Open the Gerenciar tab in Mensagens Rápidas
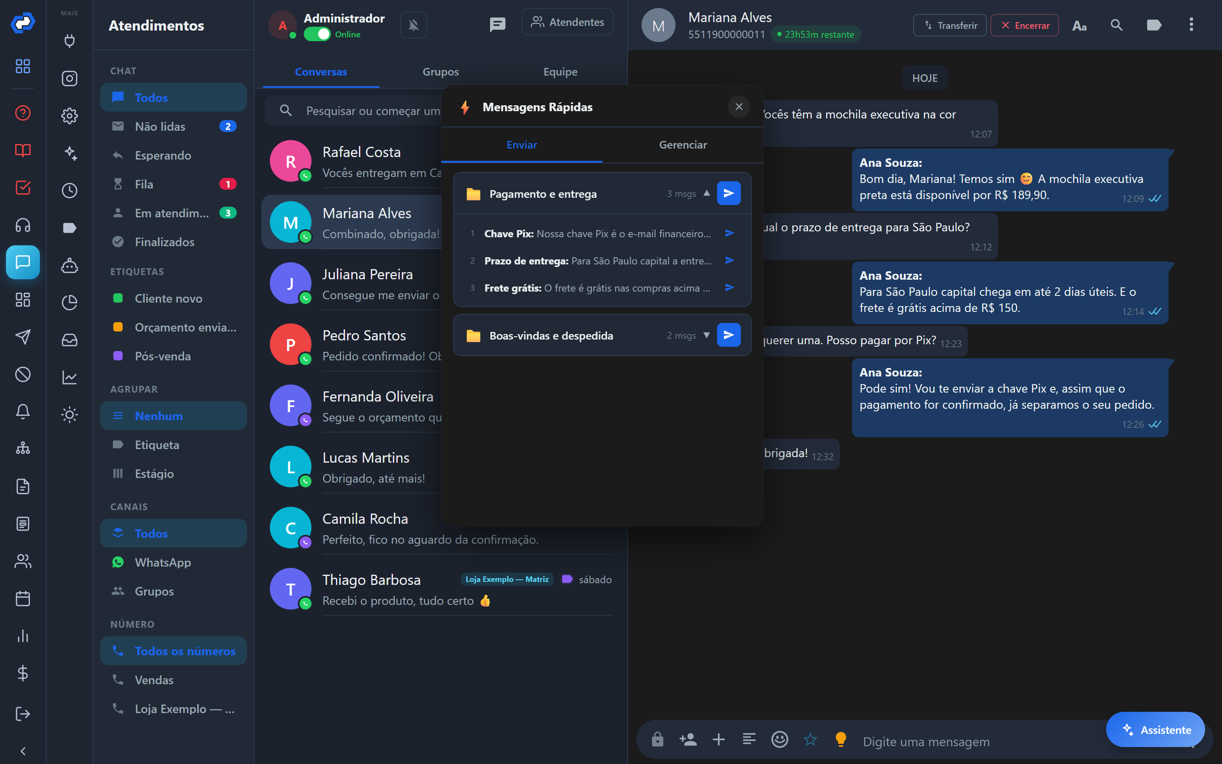The image size is (1222, 764). pyautogui.click(x=683, y=145)
